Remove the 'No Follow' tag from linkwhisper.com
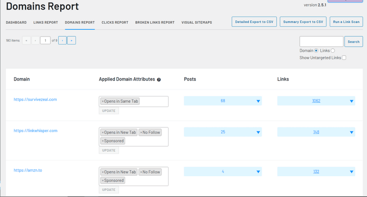Image resolution: width=367 pixels, height=197 pixels. coord(141,133)
